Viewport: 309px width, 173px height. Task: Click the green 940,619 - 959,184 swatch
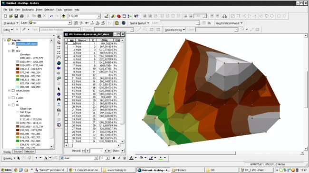coord(18,80)
